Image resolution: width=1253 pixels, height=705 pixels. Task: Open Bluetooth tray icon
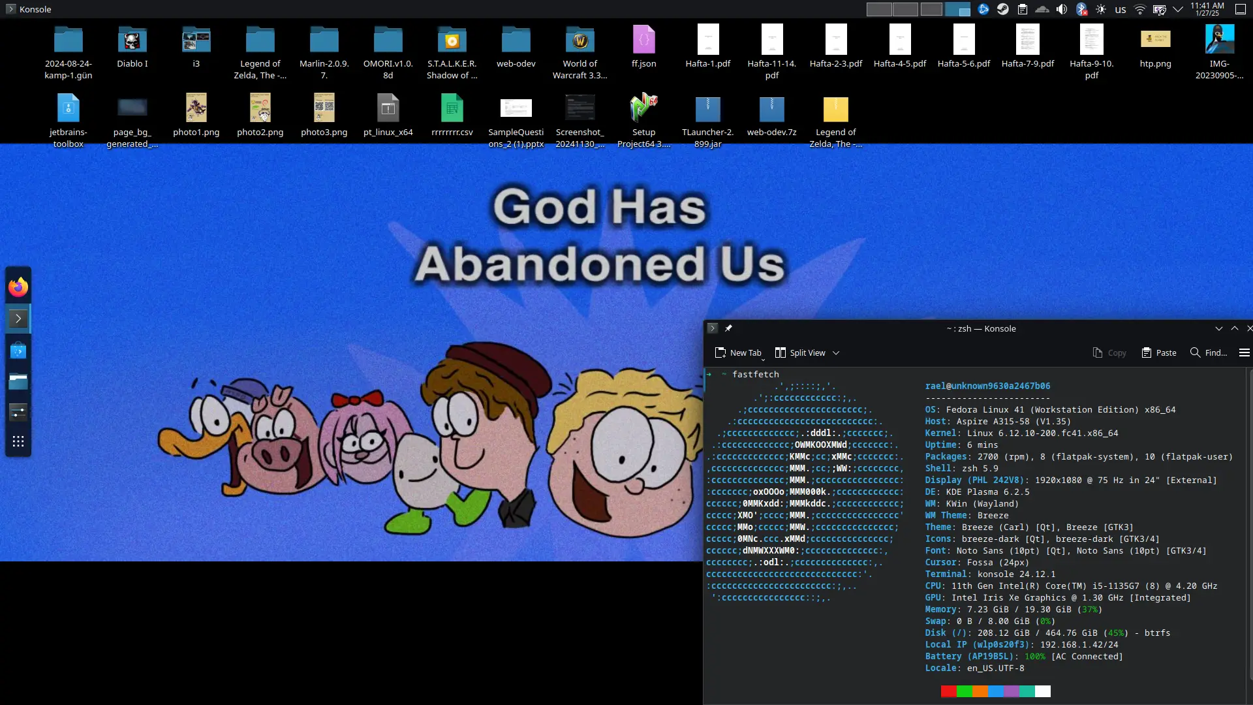point(1081,9)
